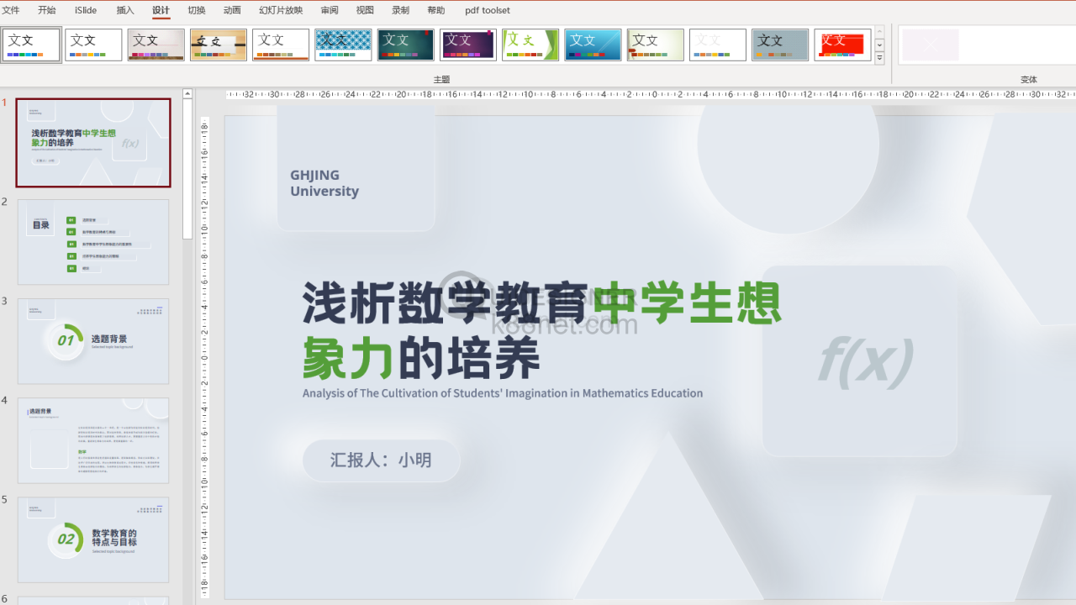Click the GHJING University text box
Viewport: 1076px width, 605px height.
[x=324, y=183]
